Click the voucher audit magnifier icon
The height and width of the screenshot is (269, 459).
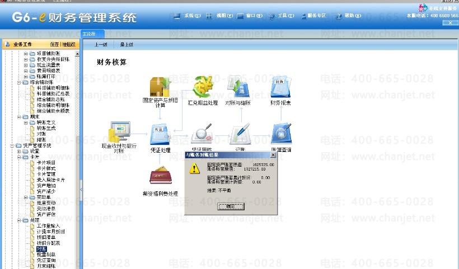tap(202, 133)
